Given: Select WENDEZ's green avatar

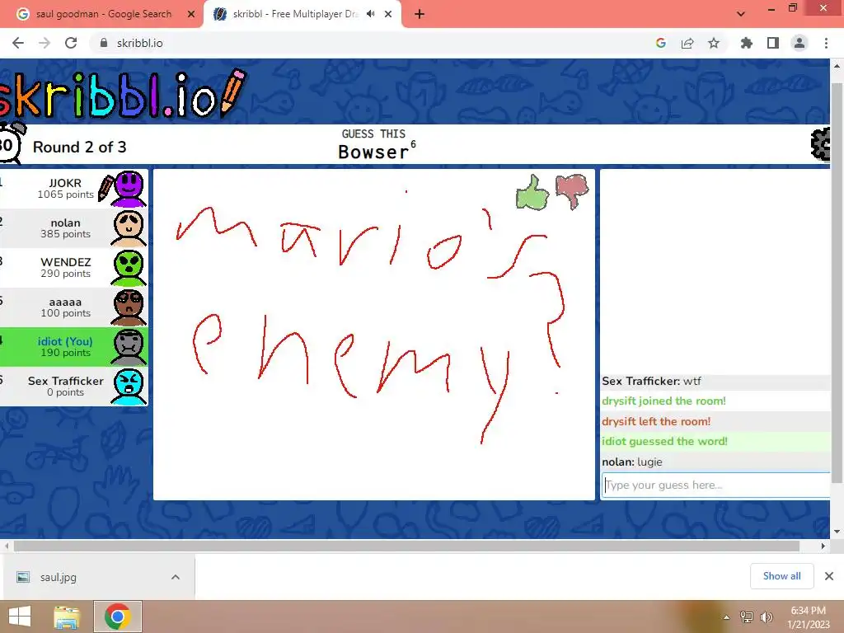Looking at the screenshot, I should point(129,268).
